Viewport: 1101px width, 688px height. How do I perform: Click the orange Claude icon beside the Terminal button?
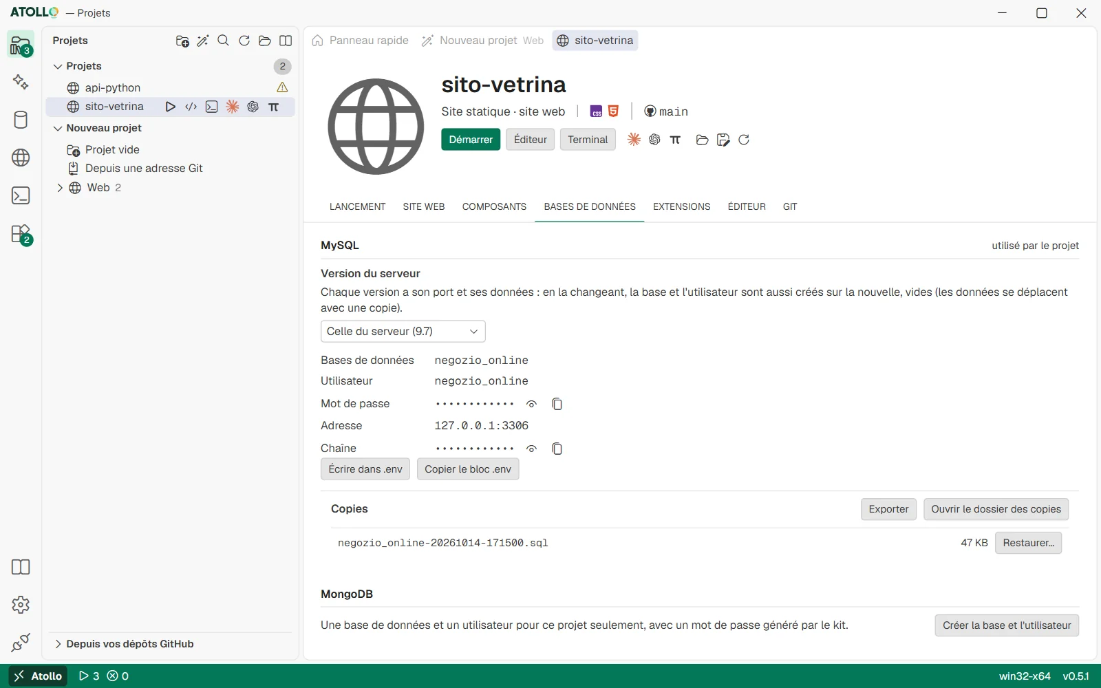(634, 140)
